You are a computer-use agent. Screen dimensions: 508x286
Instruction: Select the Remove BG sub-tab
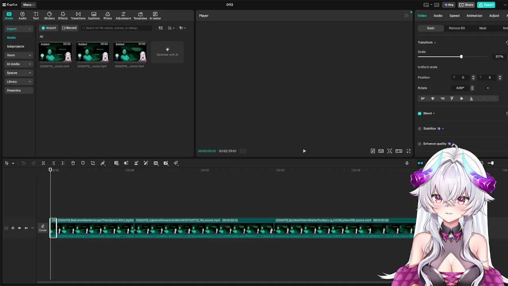click(x=457, y=28)
